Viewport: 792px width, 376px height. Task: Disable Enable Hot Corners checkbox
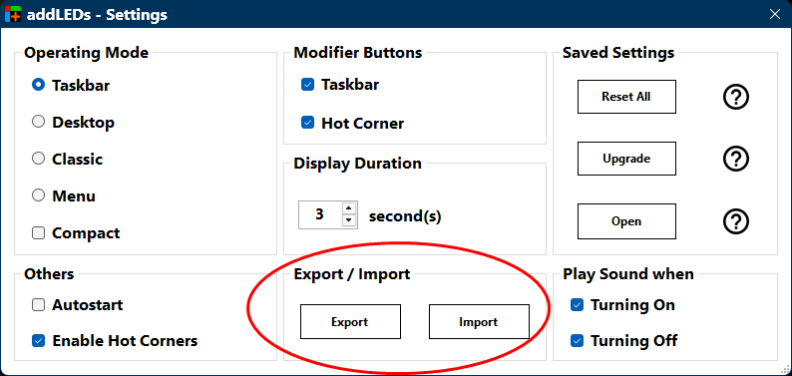pyautogui.click(x=38, y=341)
